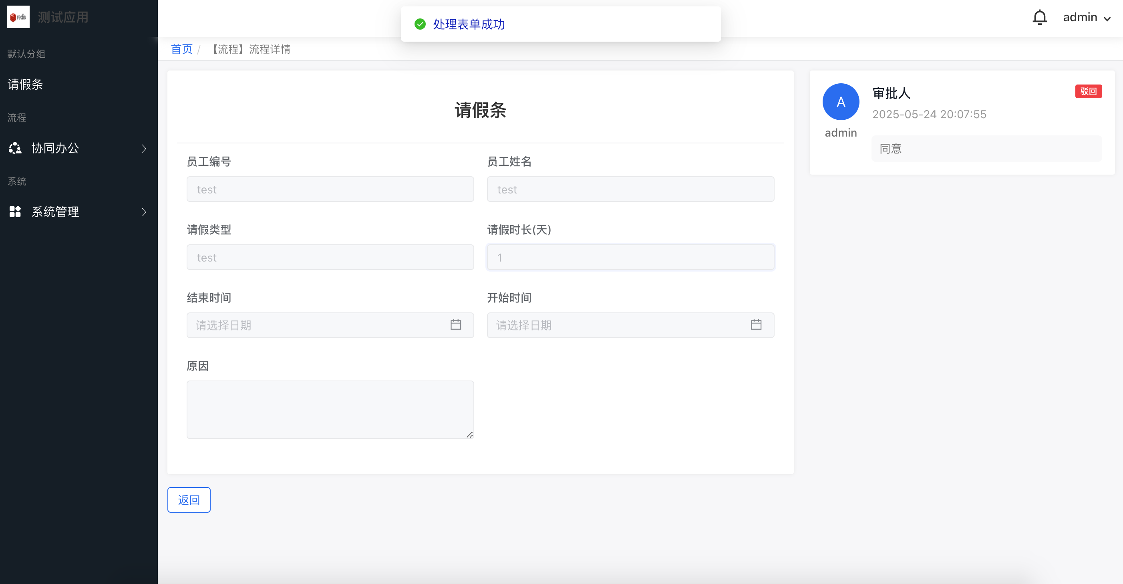
Task: Click the 返回 button
Action: (x=189, y=500)
